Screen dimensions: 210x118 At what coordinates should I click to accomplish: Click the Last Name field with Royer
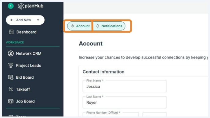coord(125,102)
